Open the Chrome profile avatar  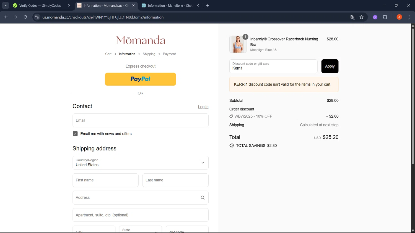point(399,17)
